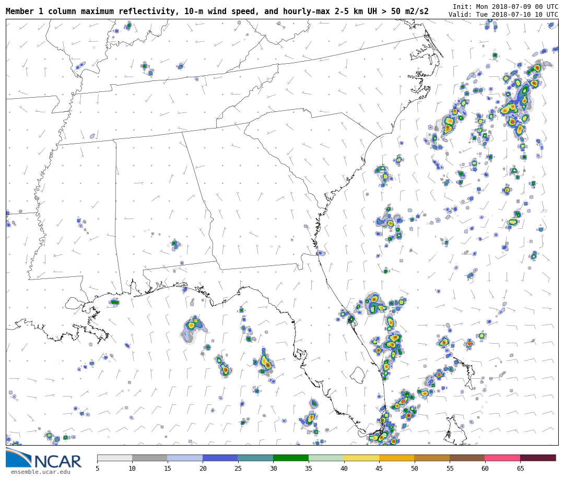This screenshot has height=478, width=564.
Task: Click the tan 50-55 colorbar segment
Action: 432,458
